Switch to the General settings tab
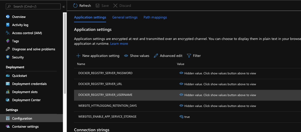The height and width of the screenshot is (132, 301). (x=125, y=17)
